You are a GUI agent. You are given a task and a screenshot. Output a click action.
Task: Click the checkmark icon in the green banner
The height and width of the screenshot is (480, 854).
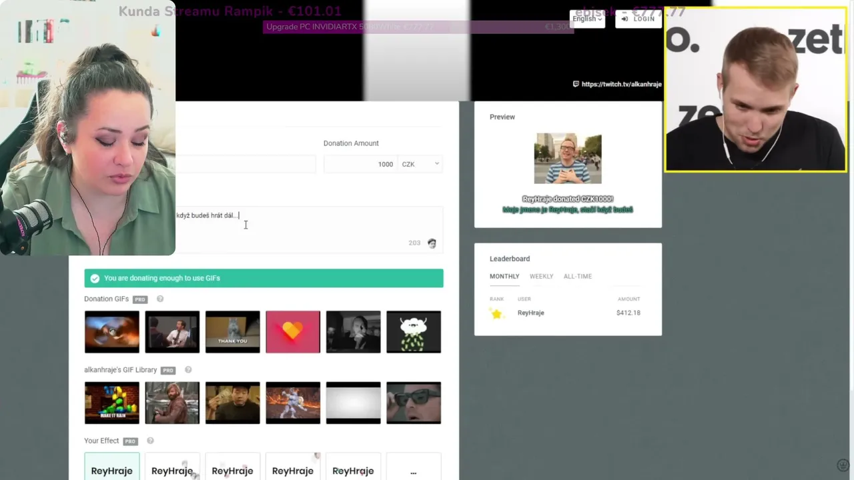pyautogui.click(x=95, y=278)
